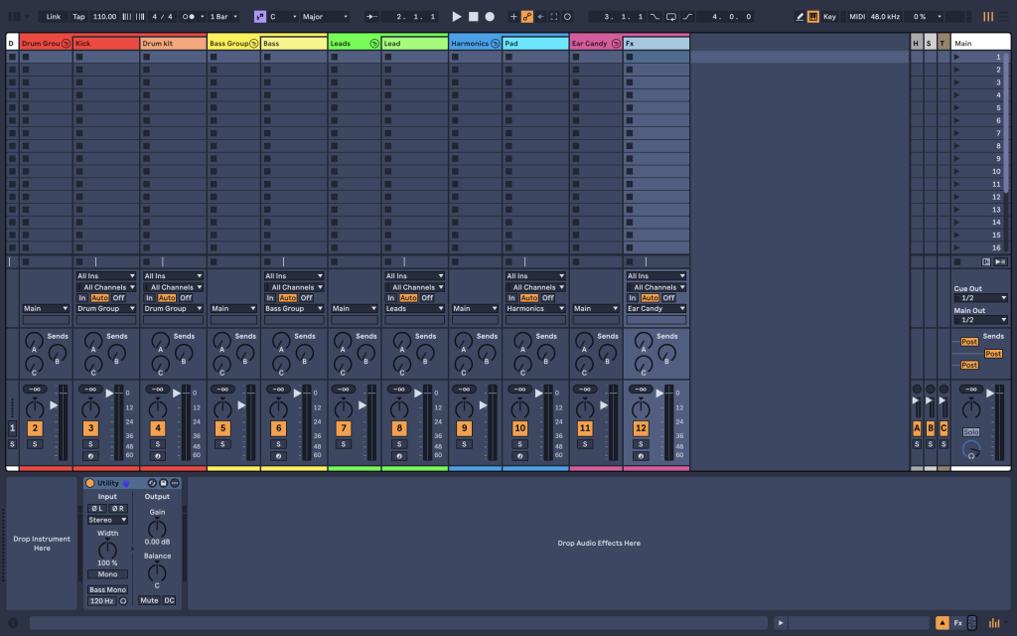
Task: Click the Gain knob in Utility
Action: [x=157, y=528]
